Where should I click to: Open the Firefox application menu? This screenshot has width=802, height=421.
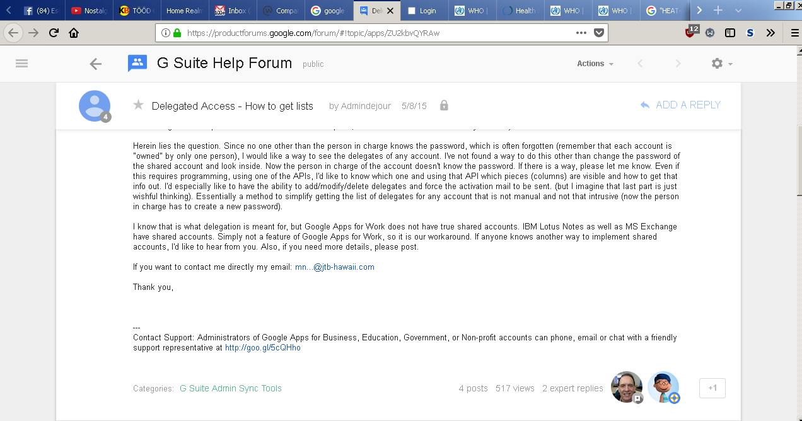click(x=794, y=33)
